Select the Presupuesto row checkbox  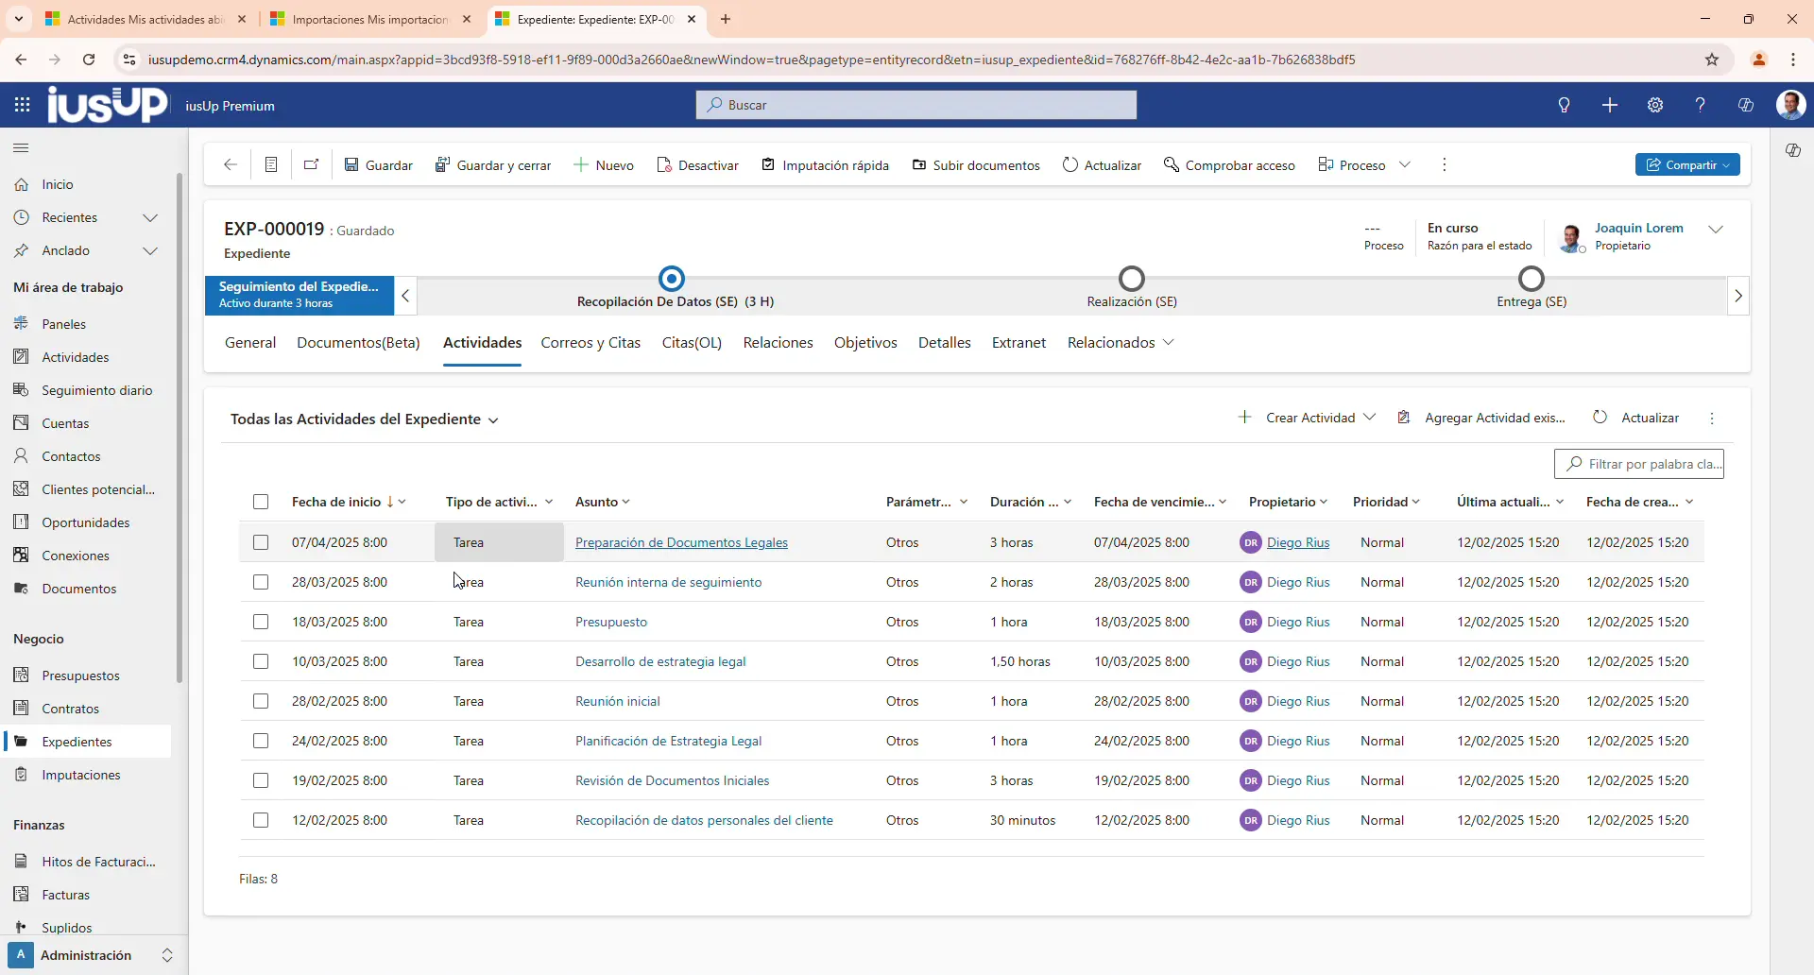tap(261, 622)
